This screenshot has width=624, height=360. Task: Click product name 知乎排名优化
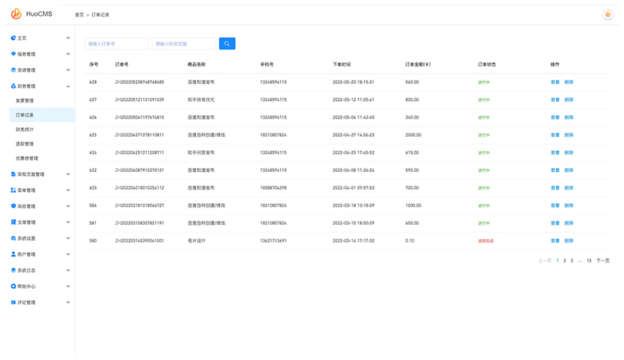coord(201,100)
